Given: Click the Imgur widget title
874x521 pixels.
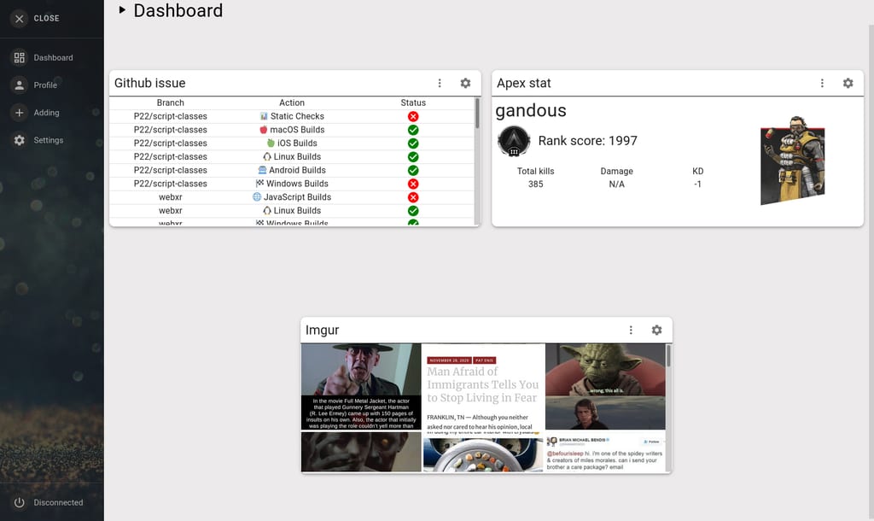Looking at the screenshot, I should (x=322, y=331).
